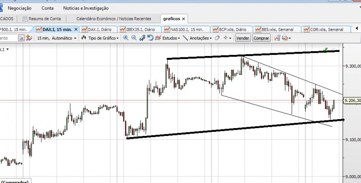
Task: Open the Conta menu
Action: click(x=48, y=8)
